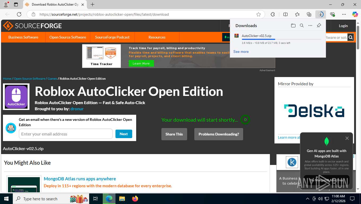The height and width of the screenshot is (204, 361).
Task: Open Resources menu
Action: (157, 37)
